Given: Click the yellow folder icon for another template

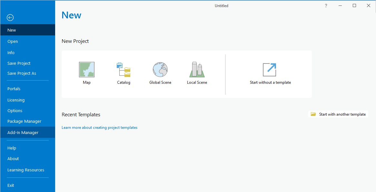Looking at the screenshot, I should tap(313, 114).
